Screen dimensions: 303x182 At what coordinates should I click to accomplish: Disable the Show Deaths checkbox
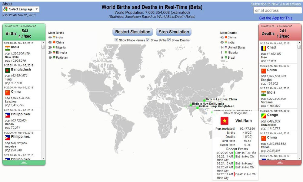169,40
